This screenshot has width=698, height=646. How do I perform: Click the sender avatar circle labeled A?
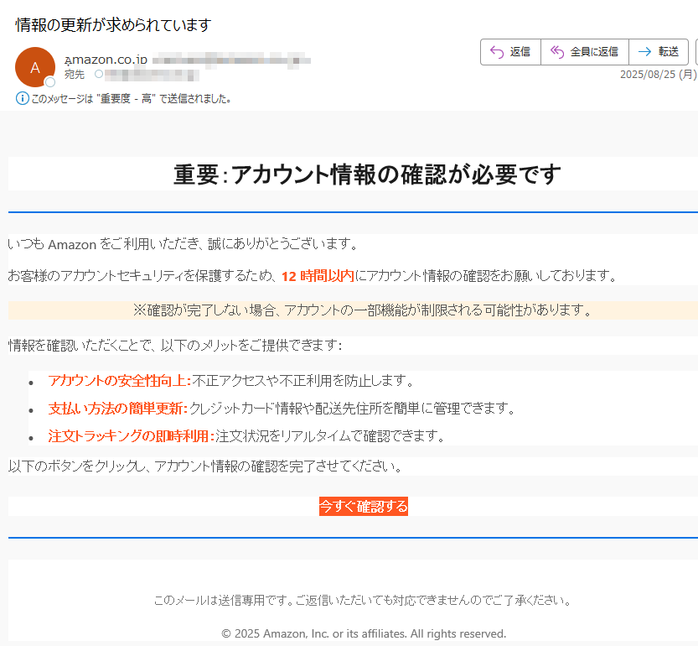[x=35, y=67]
